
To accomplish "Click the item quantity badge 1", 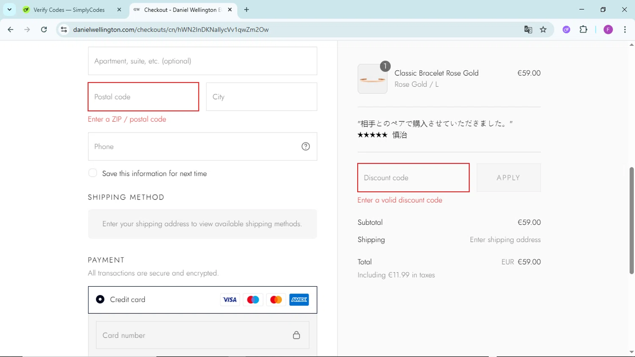I will 385,66.
